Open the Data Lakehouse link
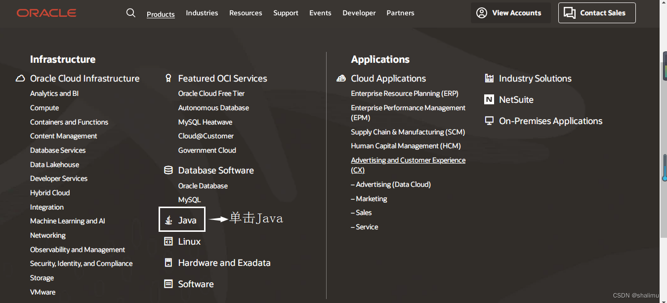The width and height of the screenshot is (667, 303). pyautogui.click(x=54, y=165)
